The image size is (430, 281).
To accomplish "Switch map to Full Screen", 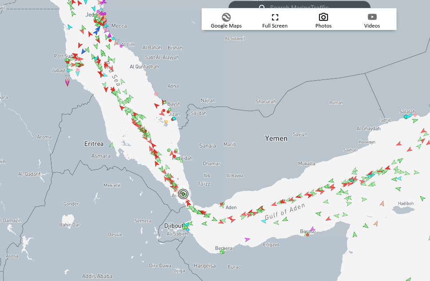I will point(275,20).
